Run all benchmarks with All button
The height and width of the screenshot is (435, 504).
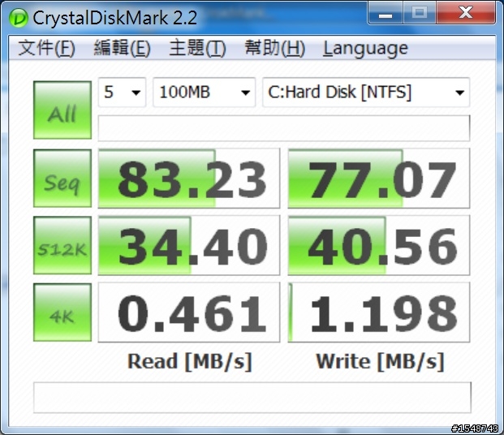pos(62,110)
